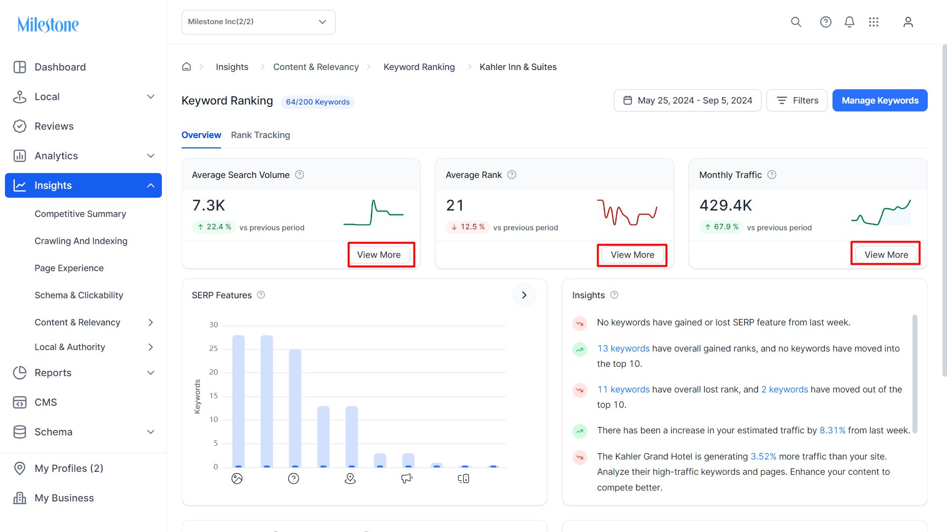
Task: Click the first bar in SERP chart
Action: [238, 401]
